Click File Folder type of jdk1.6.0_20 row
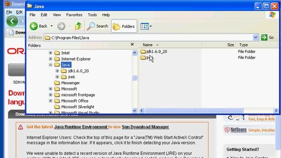This screenshot has height=158, width=281. click(x=247, y=52)
